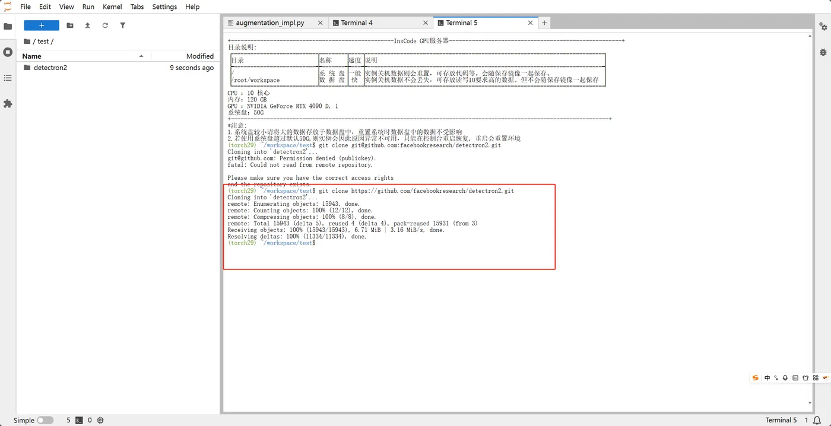Image resolution: width=831 pixels, height=426 pixels.
Task: Open the debugger panel on the right sidebar
Action: pos(823,52)
